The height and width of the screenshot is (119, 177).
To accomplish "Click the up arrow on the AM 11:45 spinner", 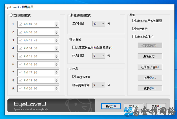I will [56, 39].
